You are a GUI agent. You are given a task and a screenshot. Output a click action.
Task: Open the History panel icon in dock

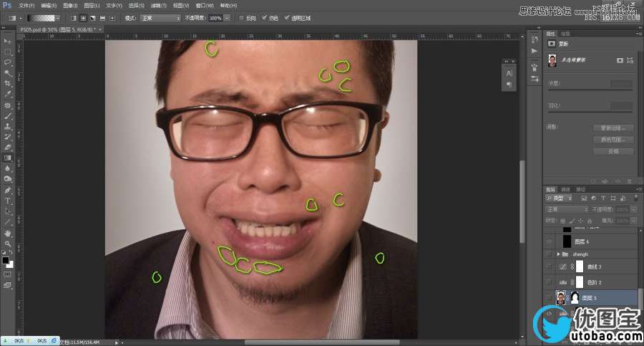tap(535, 39)
